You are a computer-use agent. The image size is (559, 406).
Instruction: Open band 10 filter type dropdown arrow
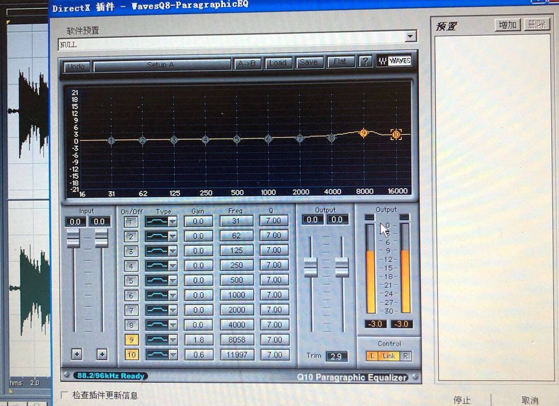coord(173,355)
